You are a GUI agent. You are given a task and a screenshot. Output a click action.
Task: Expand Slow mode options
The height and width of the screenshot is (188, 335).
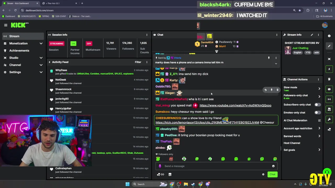319,89
